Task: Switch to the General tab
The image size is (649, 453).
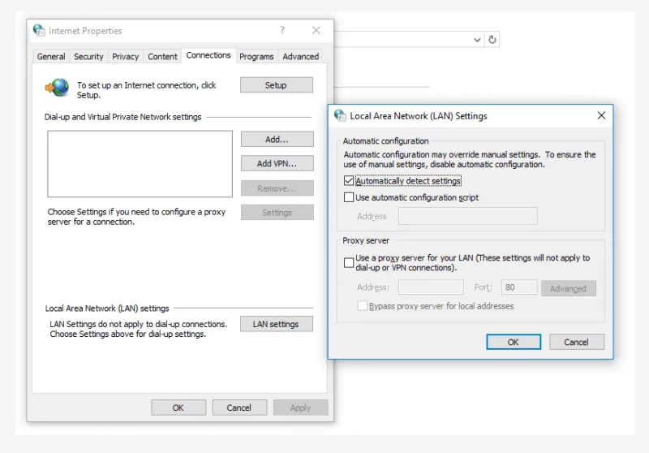Action: (x=51, y=56)
